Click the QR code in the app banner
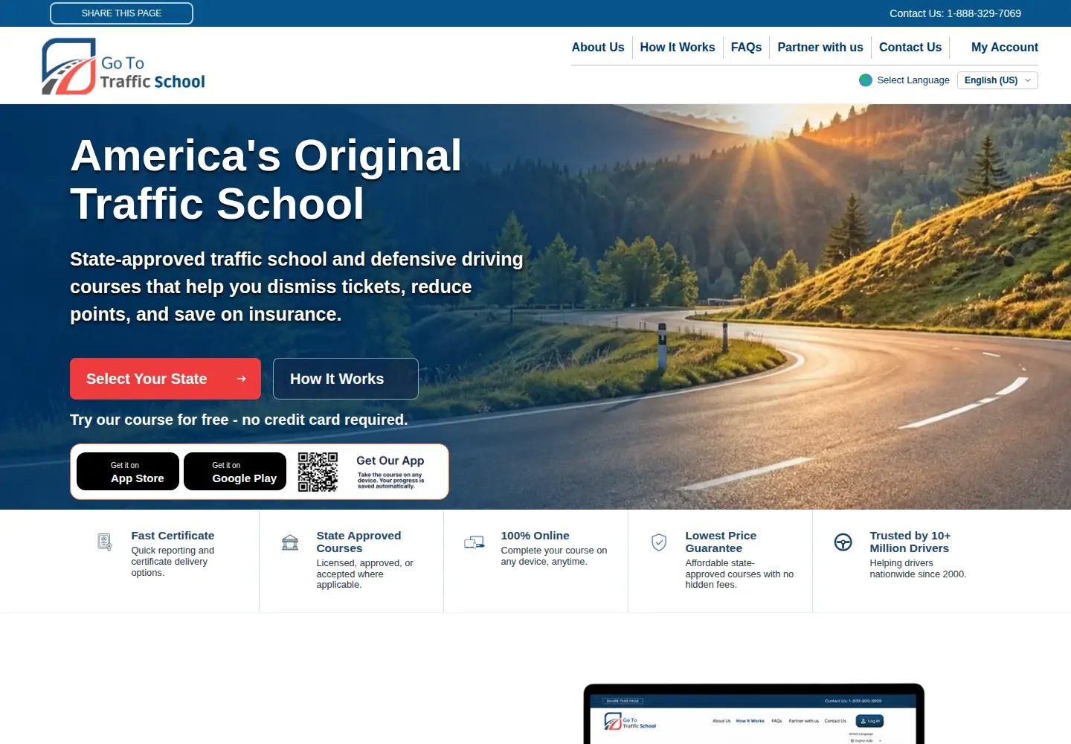The height and width of the screenshot is (744, 1071). 318,472
